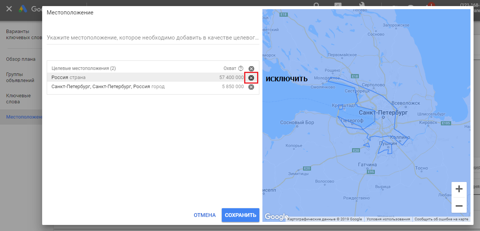Open the Охват help question mark
The height and width of the screenshot is (231, 480).
[240, 68]
